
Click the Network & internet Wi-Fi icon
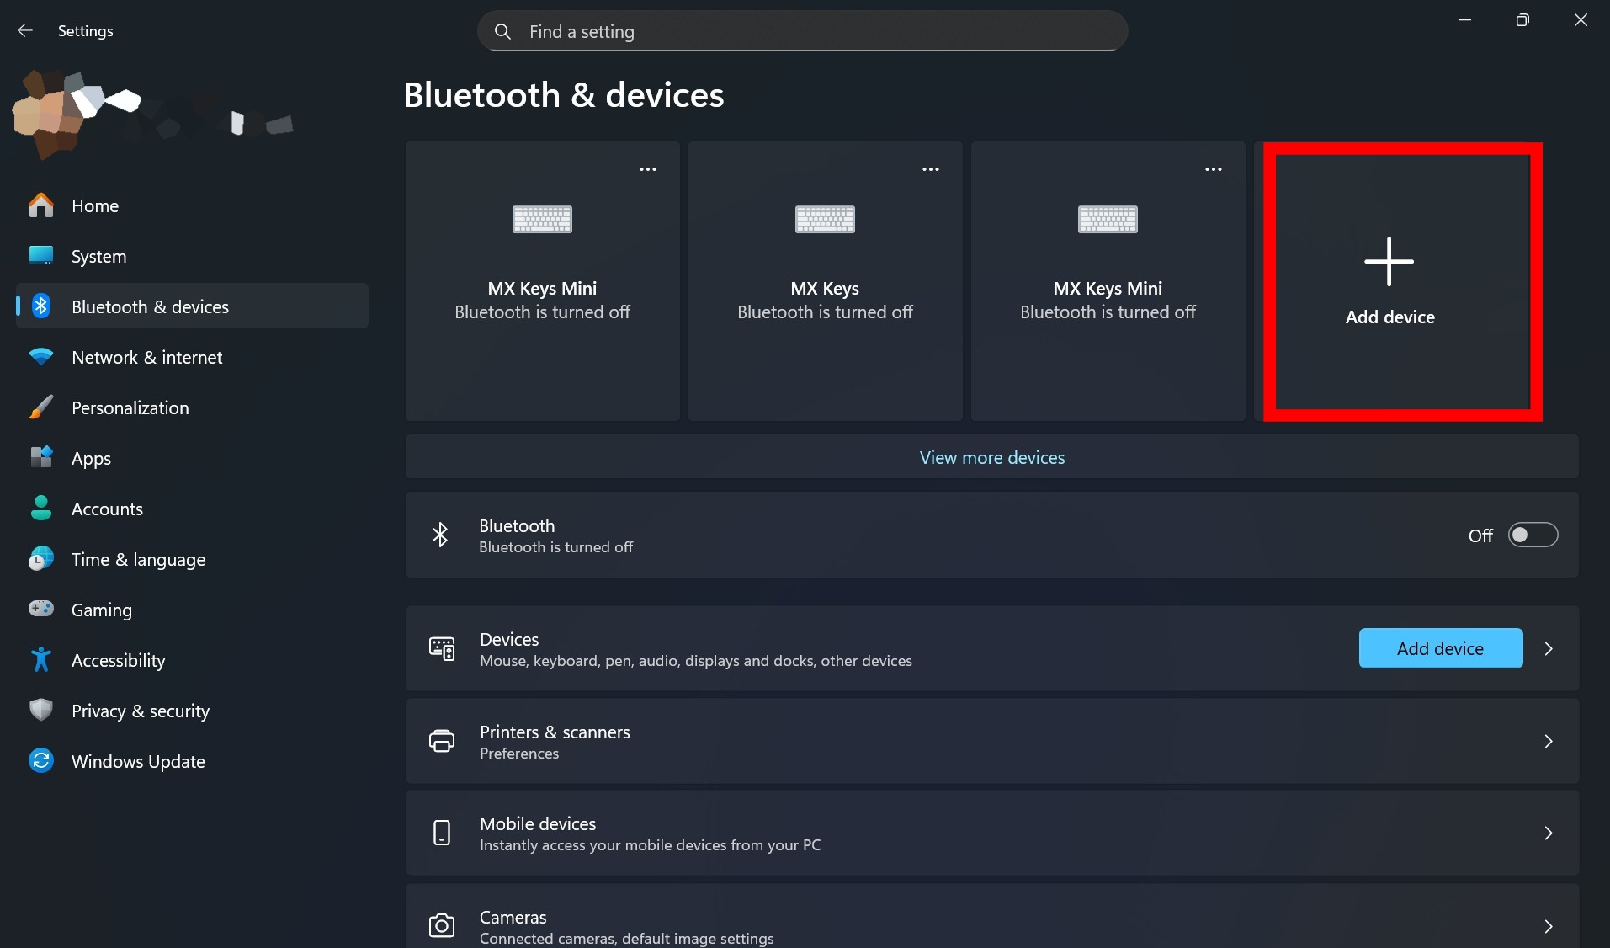coord(40,357)
